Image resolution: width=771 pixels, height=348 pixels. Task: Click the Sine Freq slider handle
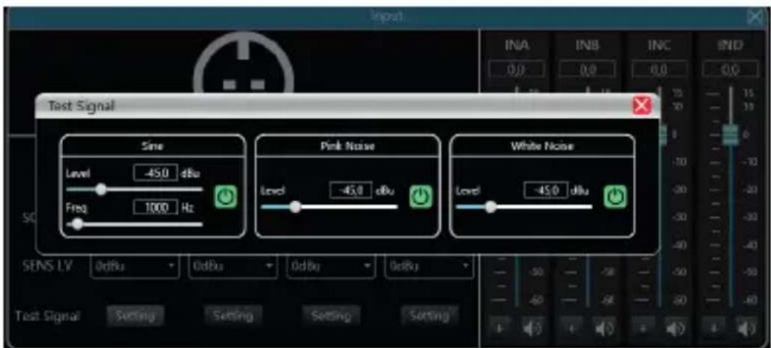coord(77,224)
